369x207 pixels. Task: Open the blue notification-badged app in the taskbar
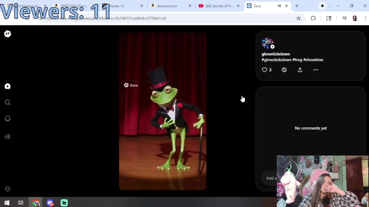(50, 203)
